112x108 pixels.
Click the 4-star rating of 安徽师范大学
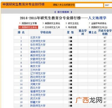(71, 59)
